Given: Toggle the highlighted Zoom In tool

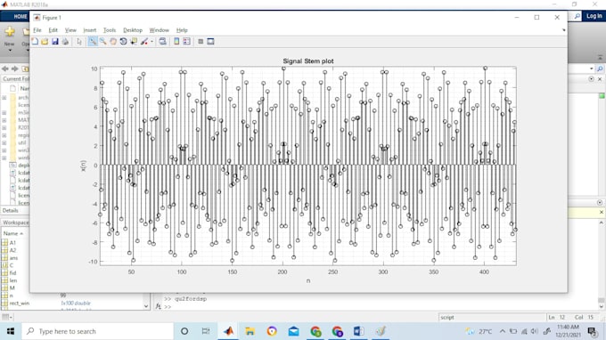Looking at the screenshot, I should coord(93,41).
